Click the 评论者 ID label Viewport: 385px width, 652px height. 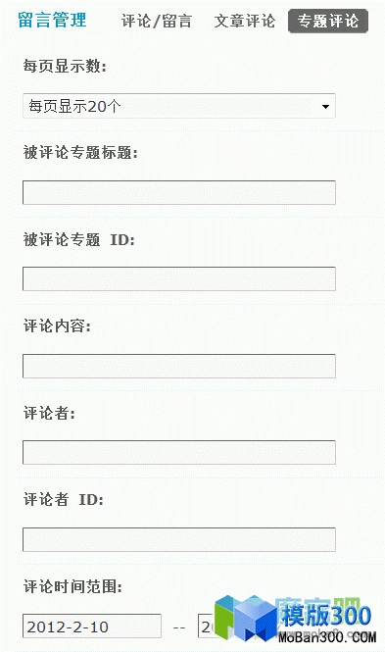[63, 499]
